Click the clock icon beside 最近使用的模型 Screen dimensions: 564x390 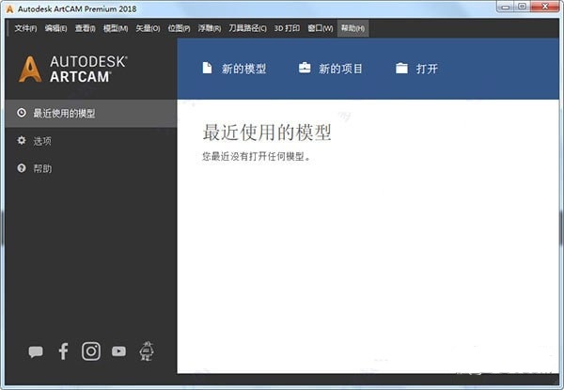[x=22, y=113]
